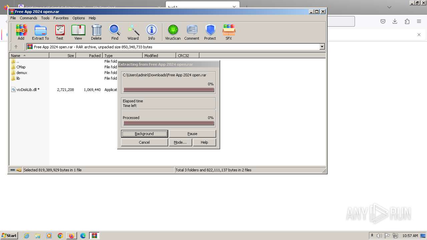Screen dimensions: 427x240
Task: Click the Windows Start button
Action: coord(9,236)
